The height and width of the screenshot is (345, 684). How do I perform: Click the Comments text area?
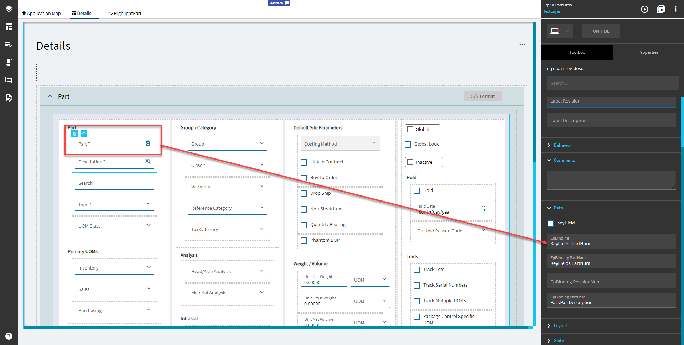tap(611, 180)
